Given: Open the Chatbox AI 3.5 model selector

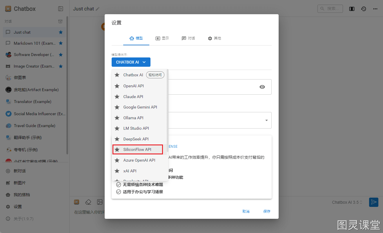Looking at the screenshot, I should [347, 202].
